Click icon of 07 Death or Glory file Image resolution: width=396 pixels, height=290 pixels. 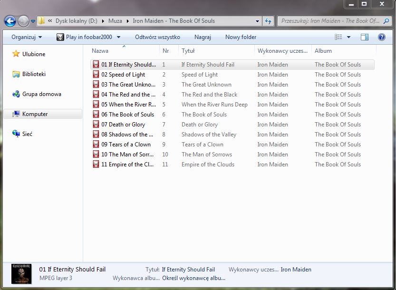96,124
